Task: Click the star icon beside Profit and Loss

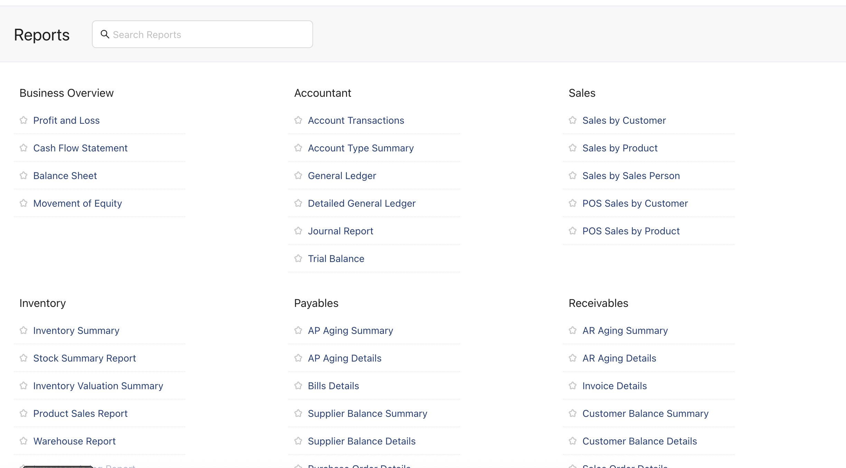Action: click(23, 120)
